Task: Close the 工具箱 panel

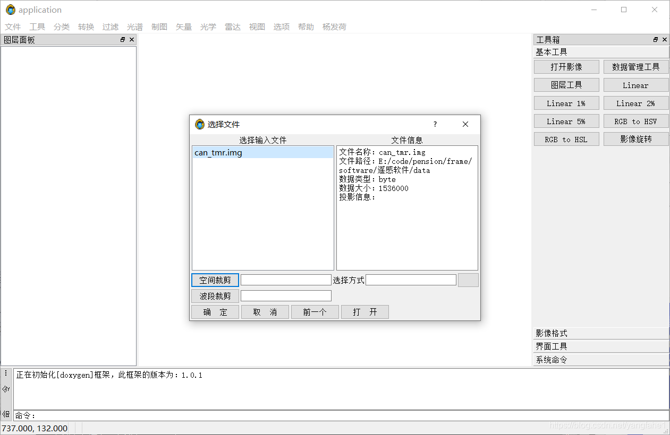Action: 665,40
